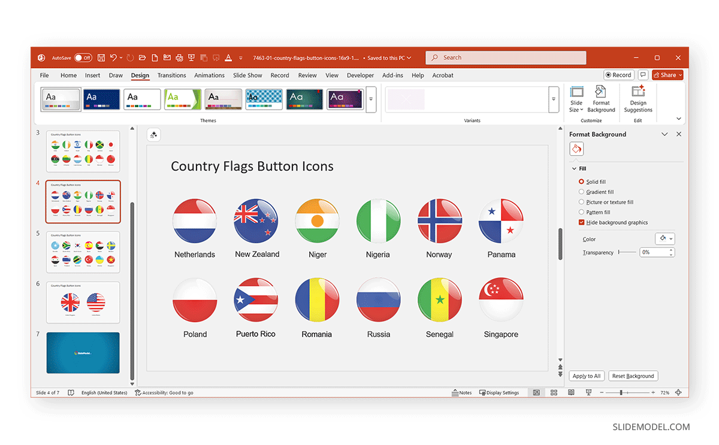Switch to Slide Sorter view icon
Image resolution: width=719 pixels, height=445 pixels.
pyautogui.click(x=554, y=392)
